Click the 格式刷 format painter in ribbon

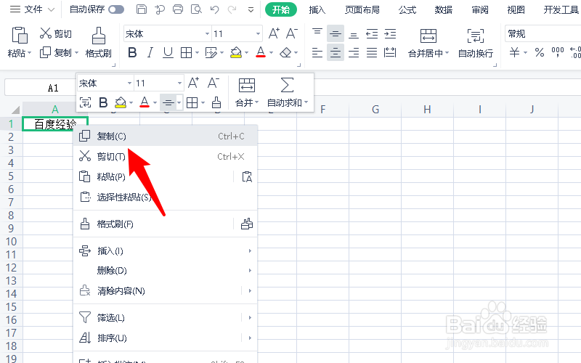pyautogui.click(x=98, y=43)
